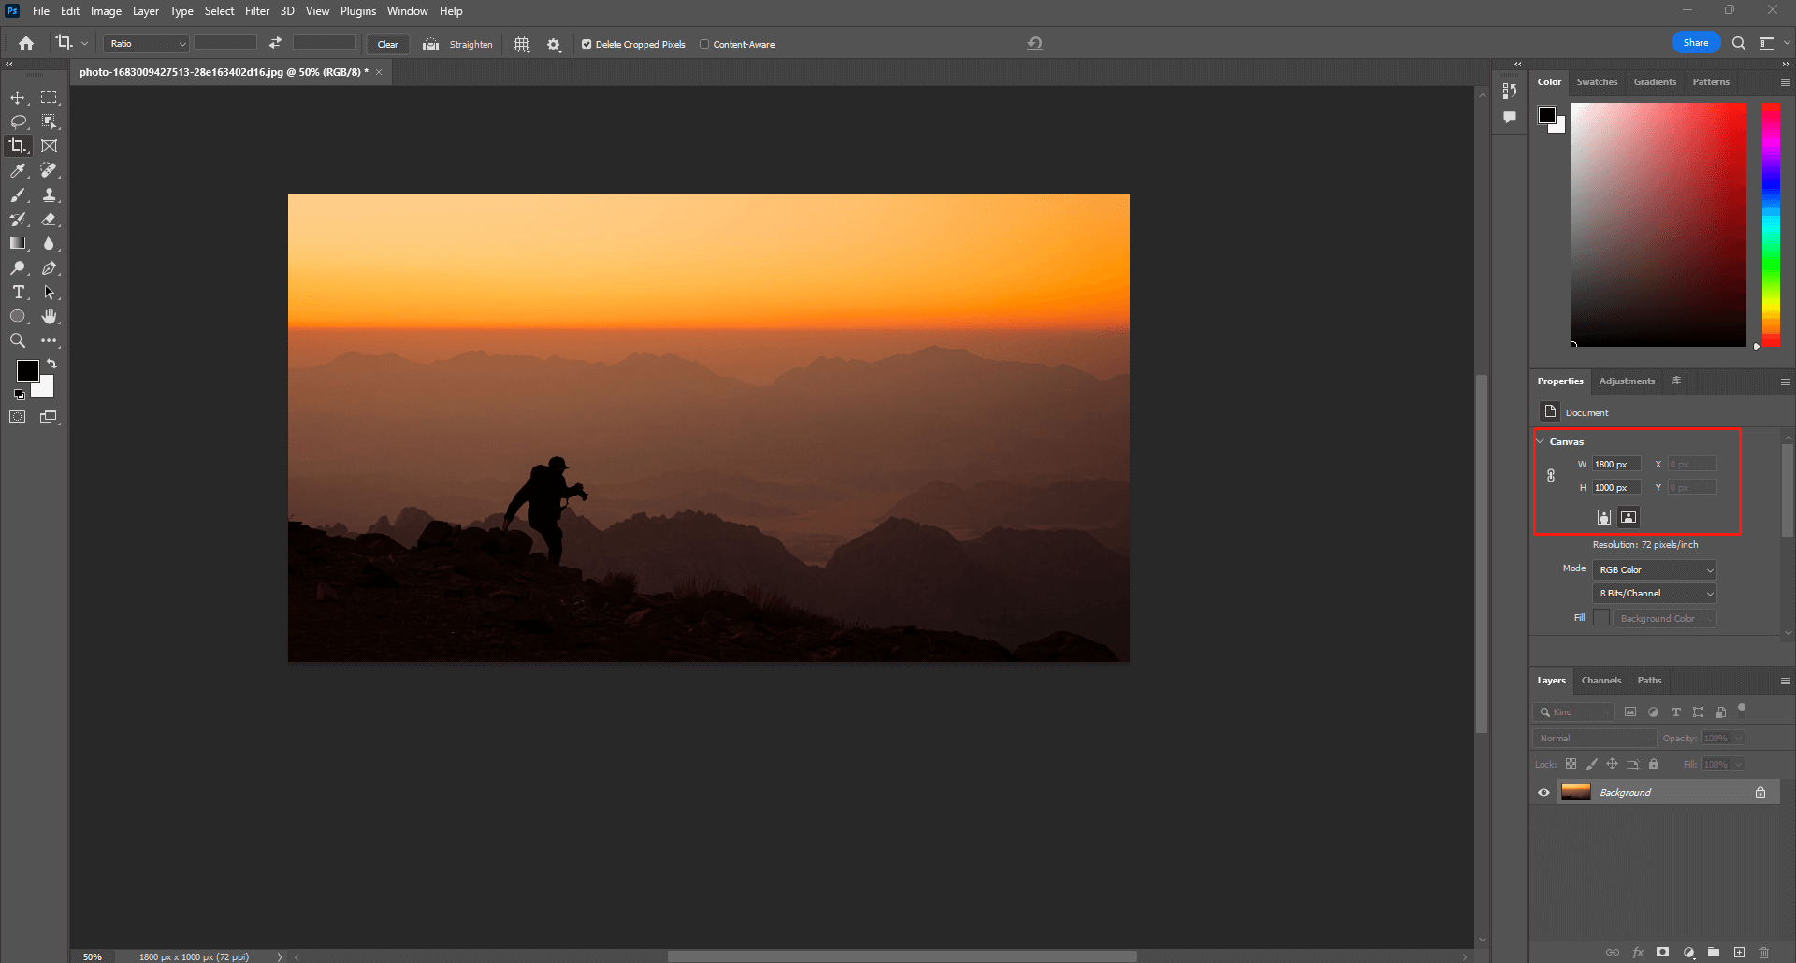Click the hue spectrum slider
This screenshot has width=1796, height=963.
point(1771,224)
